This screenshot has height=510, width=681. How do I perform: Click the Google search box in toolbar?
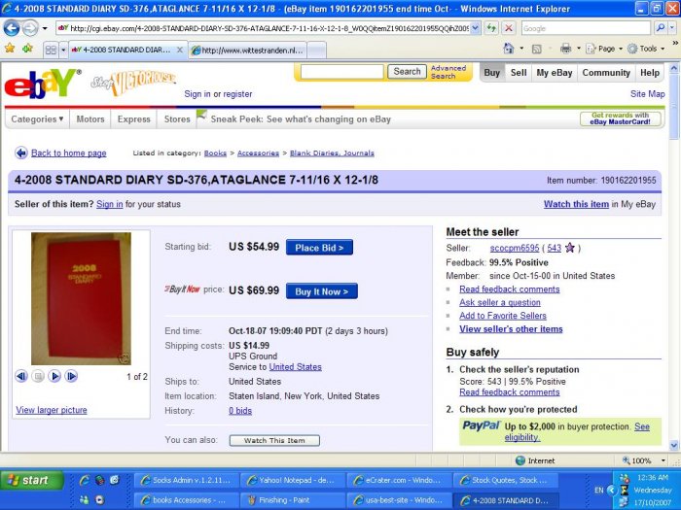click(586, 28)
